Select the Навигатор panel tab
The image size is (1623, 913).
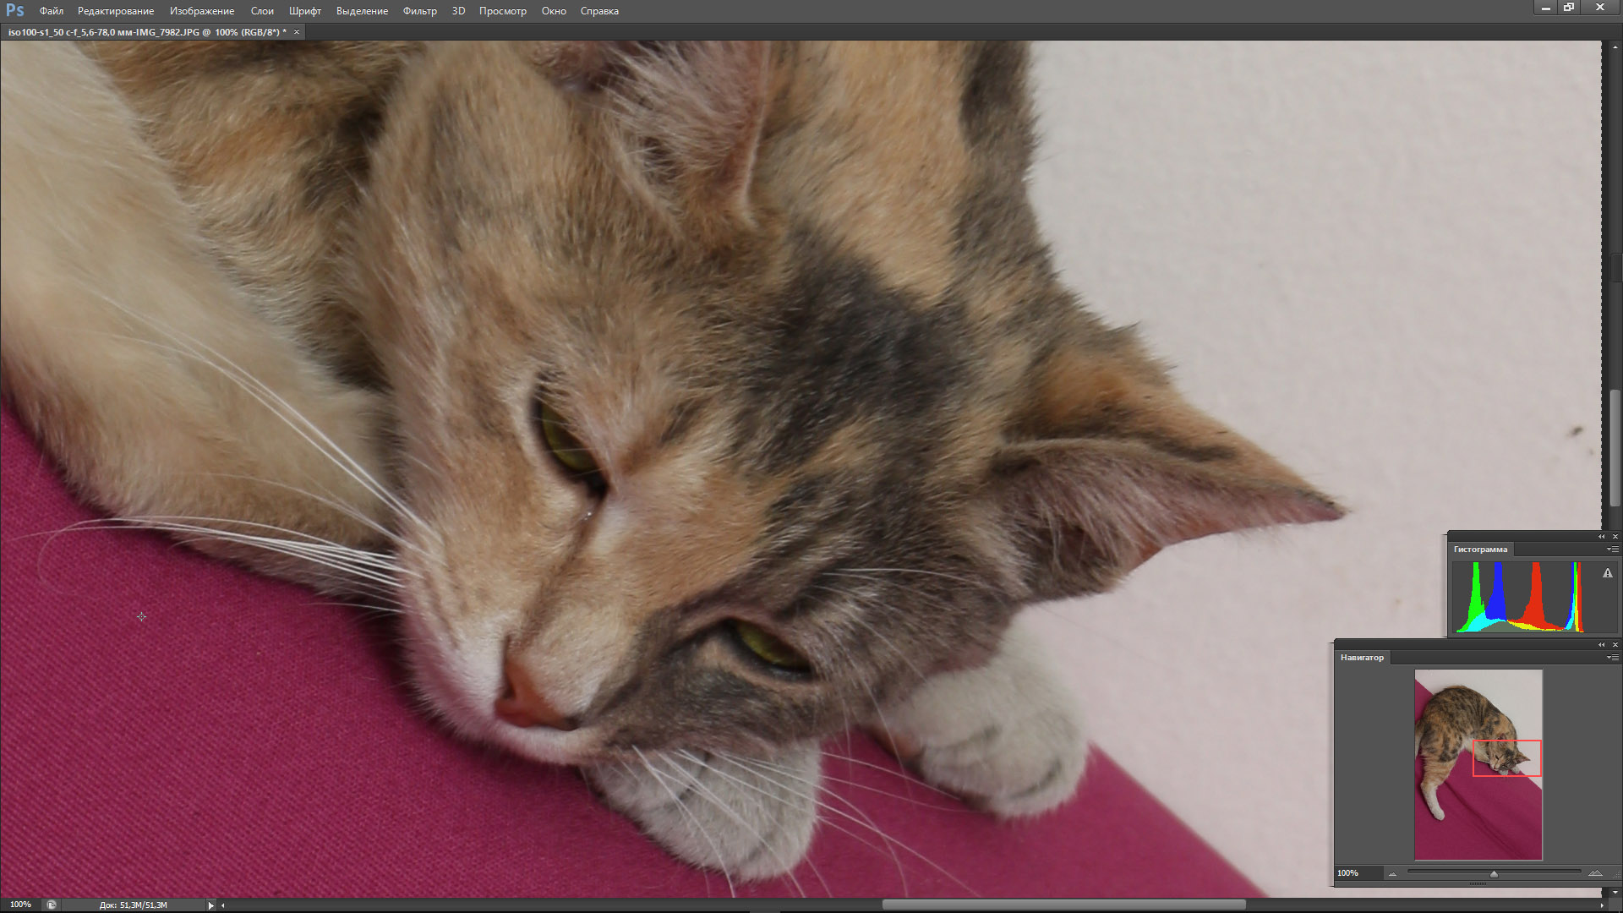click(x=1362, y=658)
